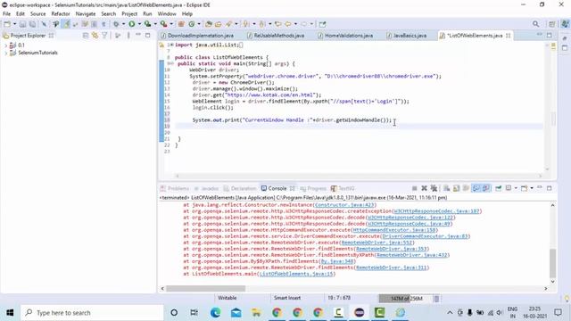571x321 pixels.
Task: Expand the SeleniumTutorials project node
Action: pyautogui.click(x=6, y=53)
